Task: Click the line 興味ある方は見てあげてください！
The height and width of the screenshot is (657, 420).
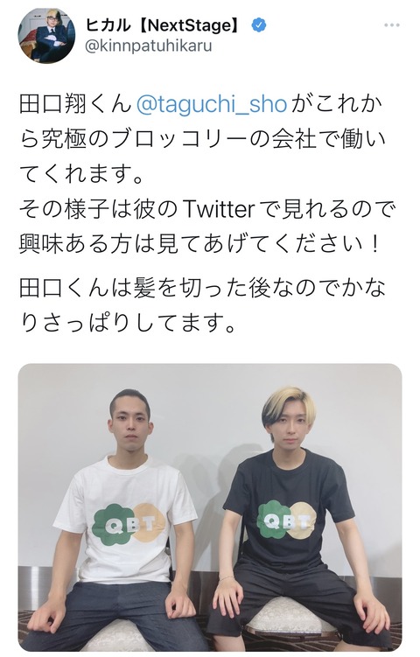Action: click(x=200, y=244)
